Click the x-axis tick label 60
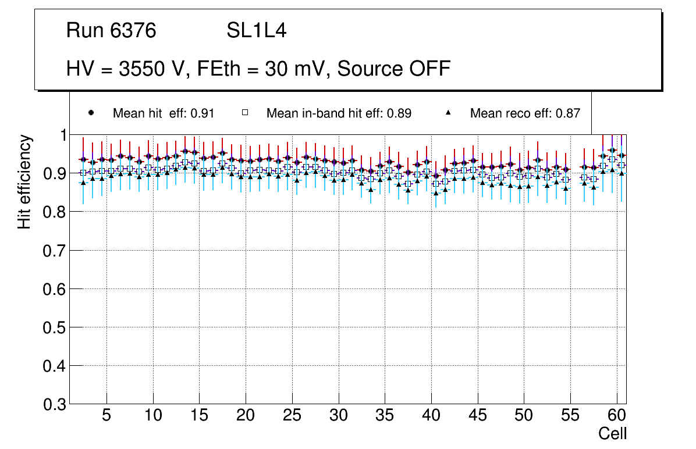 [617, 416]
